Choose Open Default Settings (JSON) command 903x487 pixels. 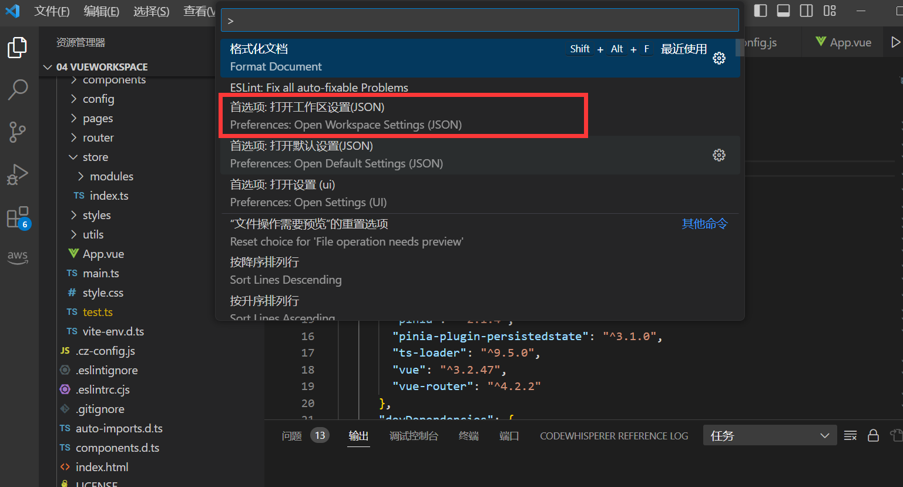point(479,155)
